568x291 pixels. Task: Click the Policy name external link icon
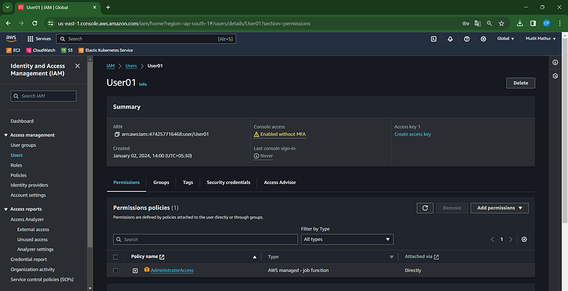(x=162, y=257)
